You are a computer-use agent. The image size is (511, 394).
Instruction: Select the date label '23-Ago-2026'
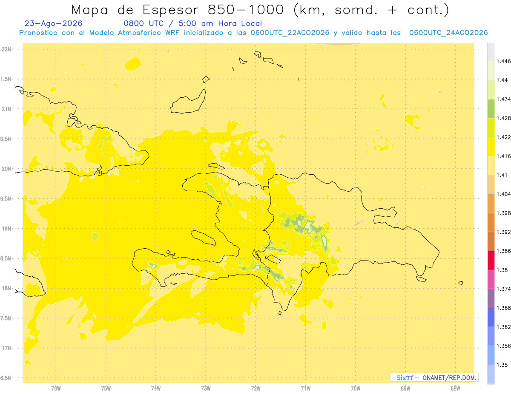(54, 23)
